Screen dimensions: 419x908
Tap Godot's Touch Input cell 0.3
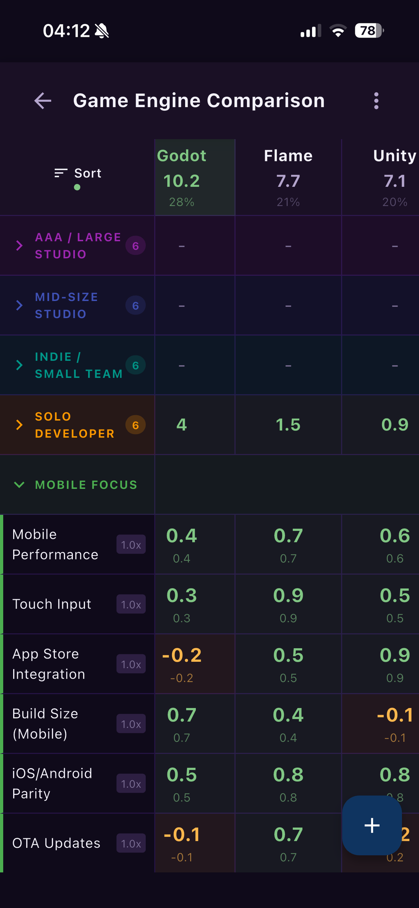195,604
